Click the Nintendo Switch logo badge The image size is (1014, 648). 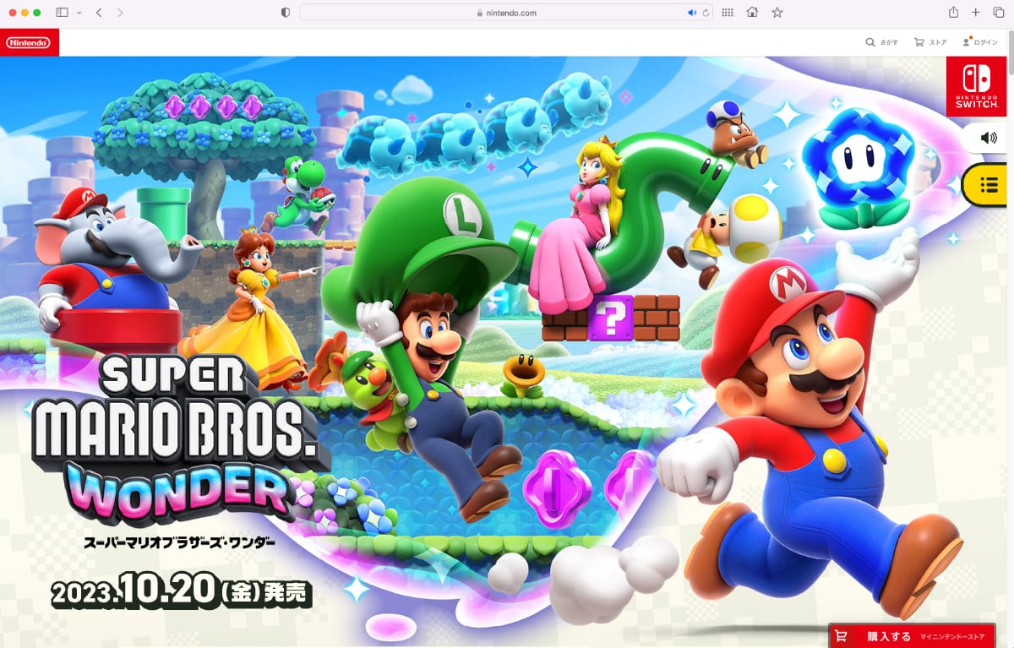[x=976, y=86]
